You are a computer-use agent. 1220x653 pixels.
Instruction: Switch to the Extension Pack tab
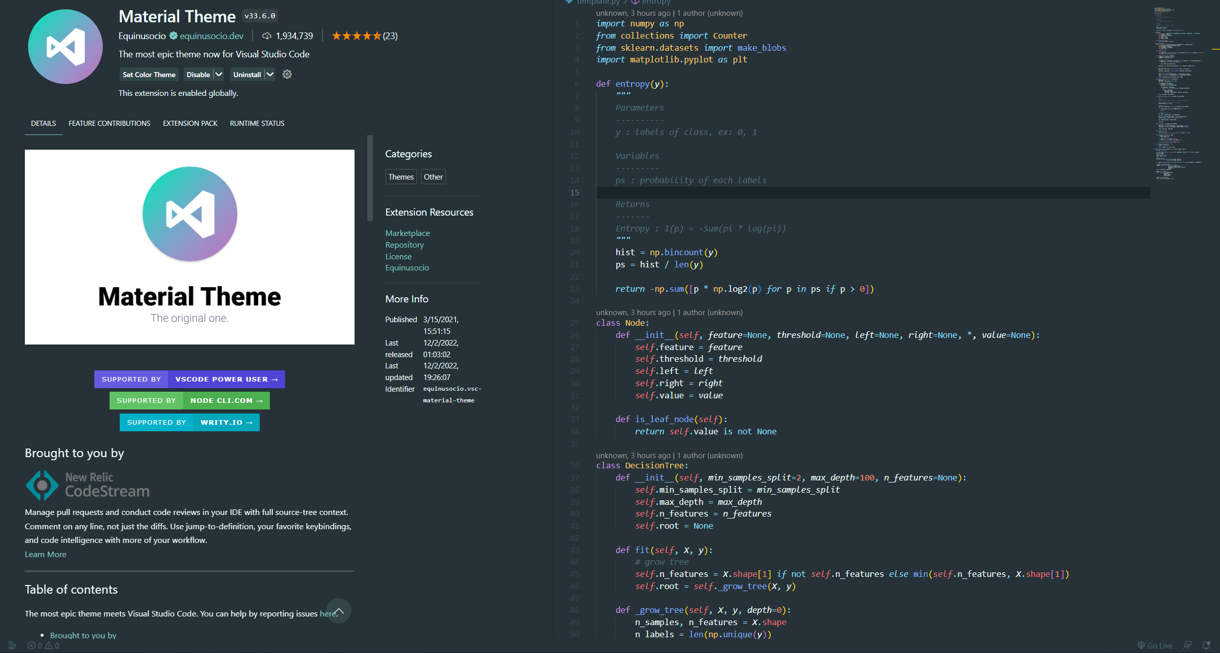[190, 123]
